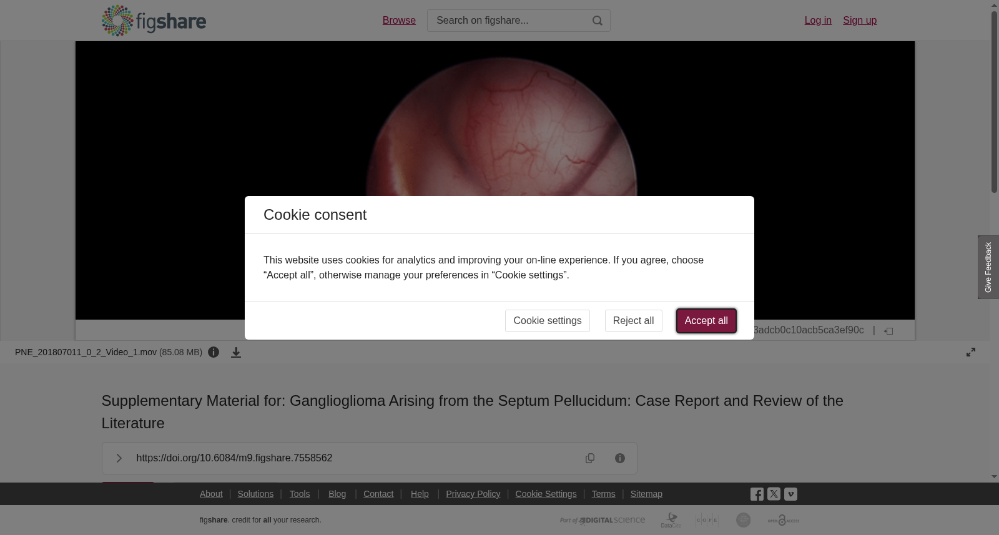Copy the DOI link to clipboard
The width and height of the screenshot is (999, 535).
click(590, 458)
